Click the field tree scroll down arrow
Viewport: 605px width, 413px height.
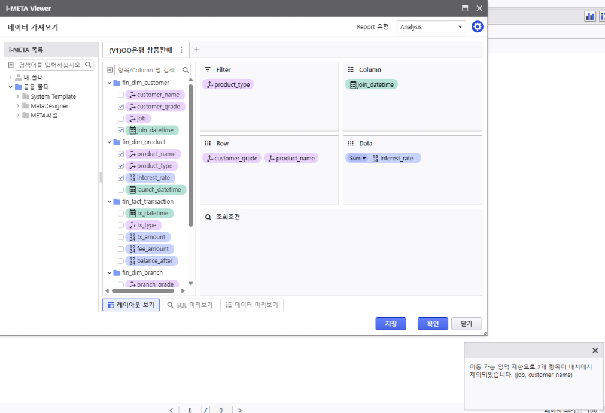tap(191, 284)
